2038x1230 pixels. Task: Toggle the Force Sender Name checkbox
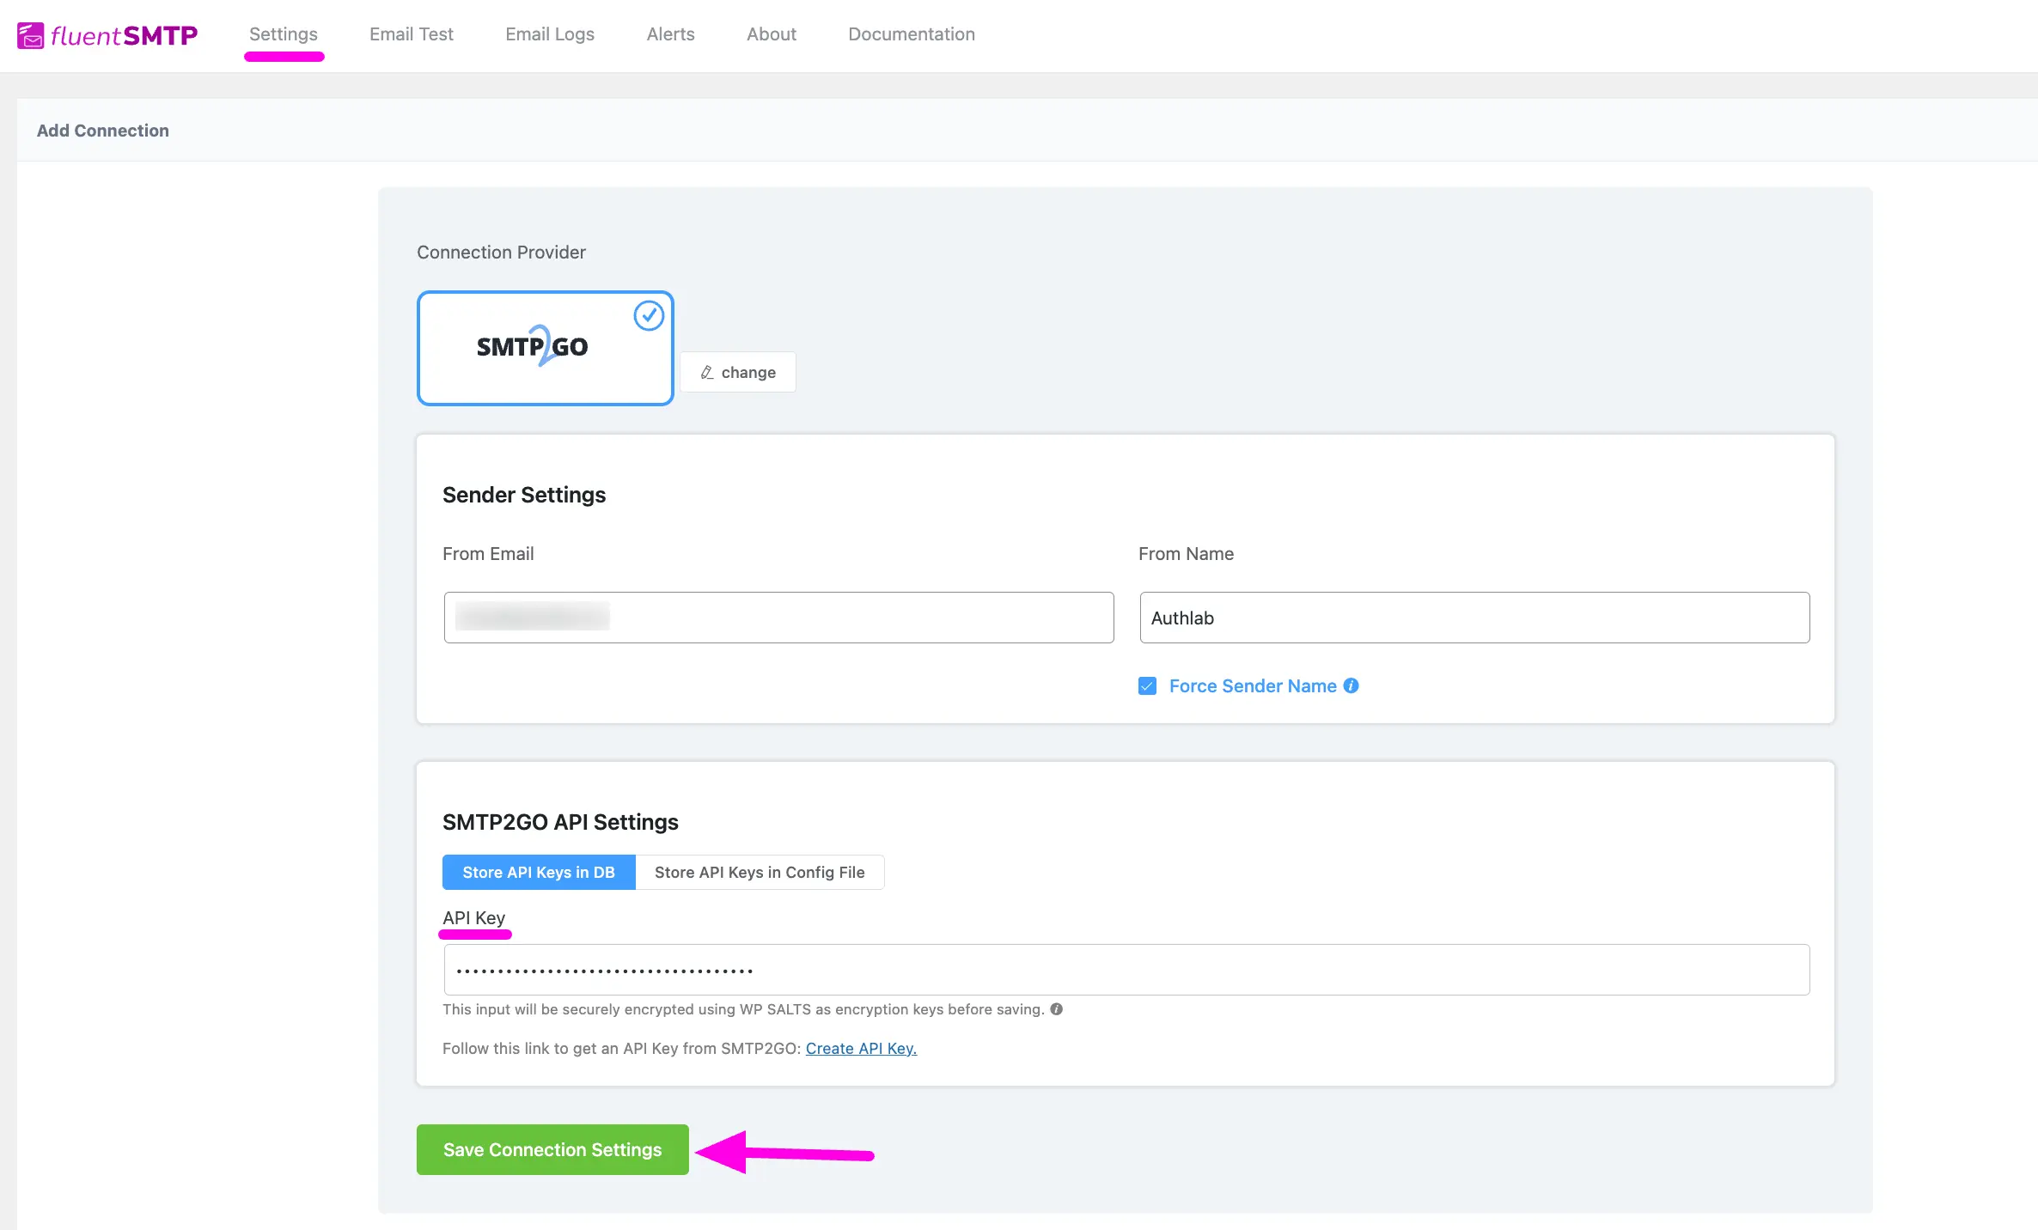tap(1147, 685)
